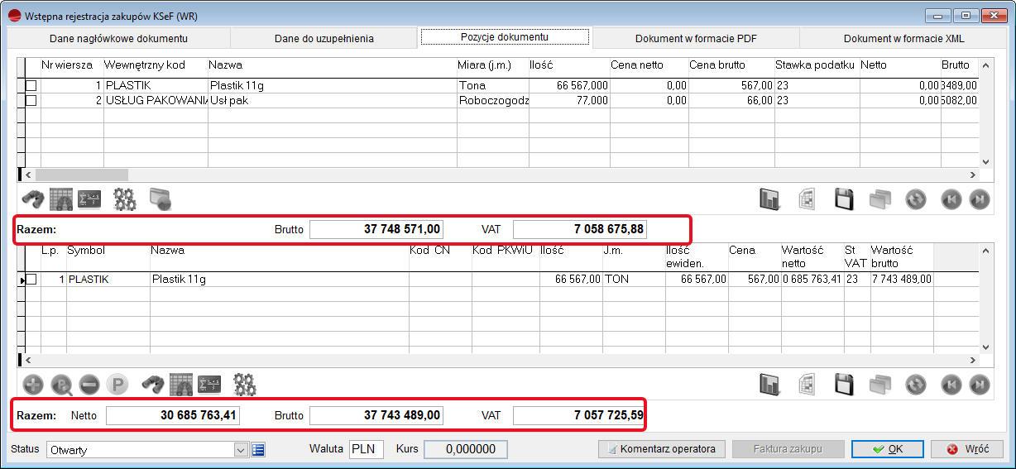Open Dokument w formacie PDF tab
Screen dimensions: 1016x469
(x=695, y=38)
